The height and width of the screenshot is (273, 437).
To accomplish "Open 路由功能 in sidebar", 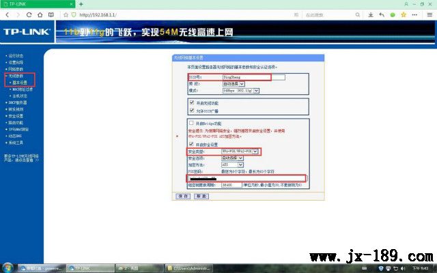I will point(16,123).
